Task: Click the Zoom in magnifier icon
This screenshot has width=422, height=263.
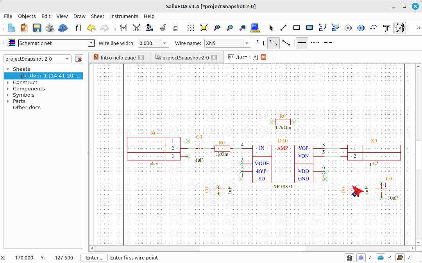Action: point(216,28)
